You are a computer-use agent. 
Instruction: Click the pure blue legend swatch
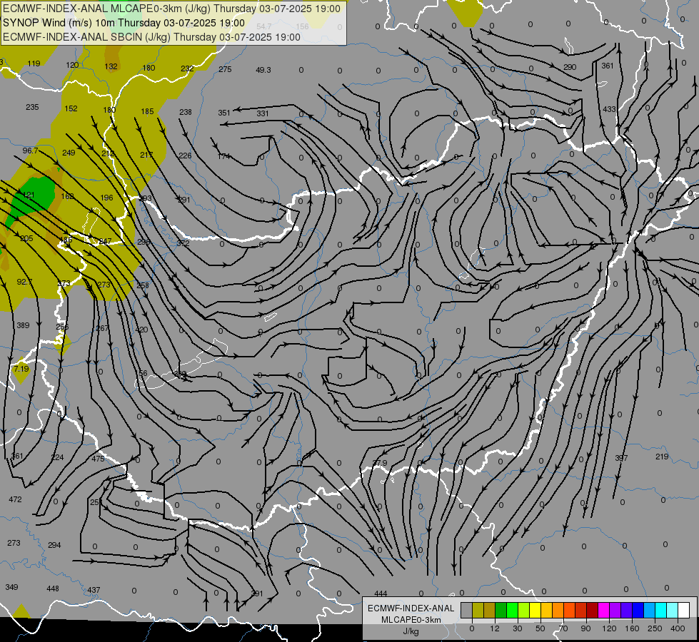click(638, 610)
